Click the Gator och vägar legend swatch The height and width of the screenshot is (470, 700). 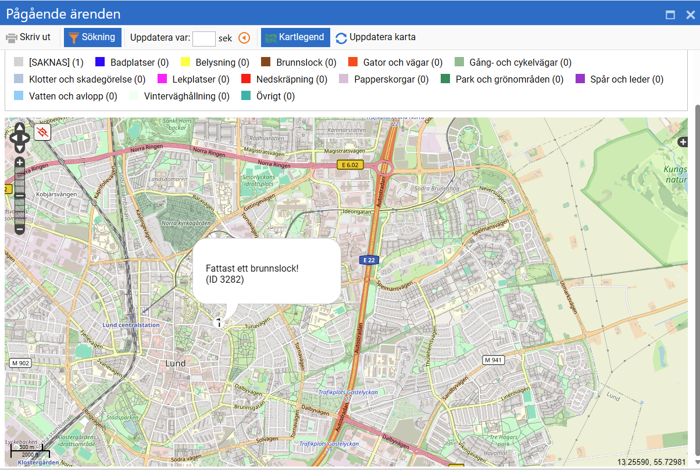click(353, 62)
